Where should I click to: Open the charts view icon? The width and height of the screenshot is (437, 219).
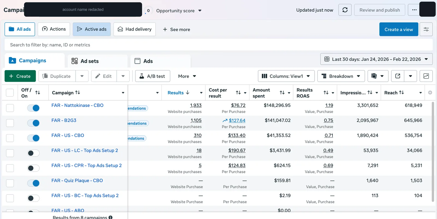coord(426,76)
